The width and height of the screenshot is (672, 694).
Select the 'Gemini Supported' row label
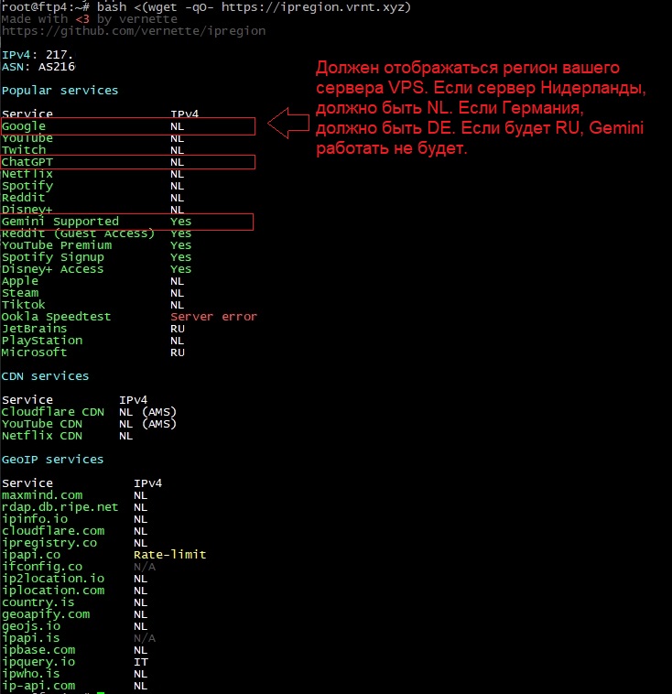click(x=60, y=222)
